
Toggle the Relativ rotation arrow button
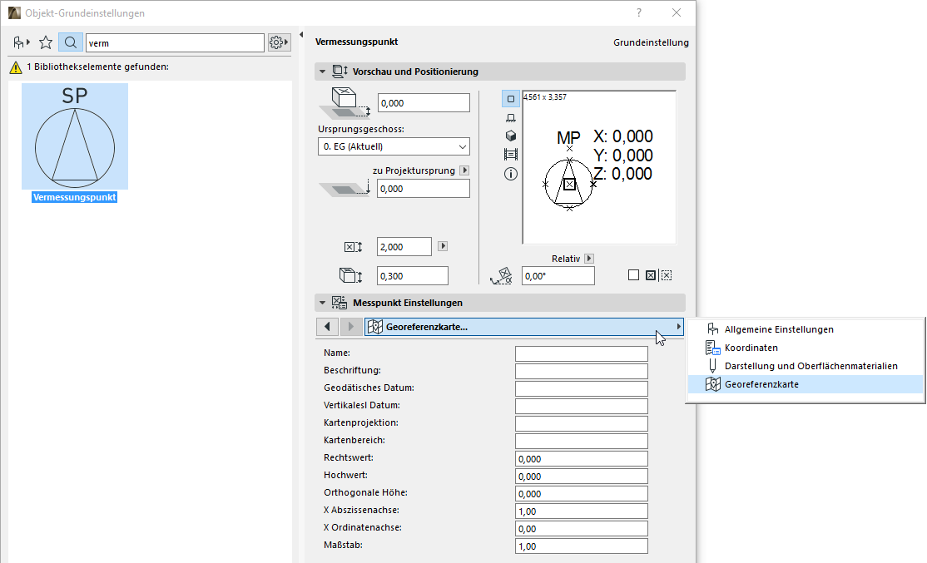pyautogui.click(x=589, y=259)
